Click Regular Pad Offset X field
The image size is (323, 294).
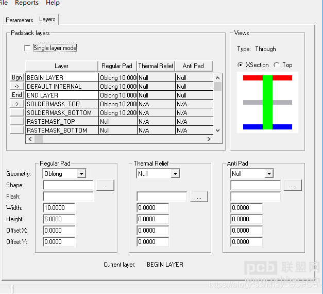59,231
